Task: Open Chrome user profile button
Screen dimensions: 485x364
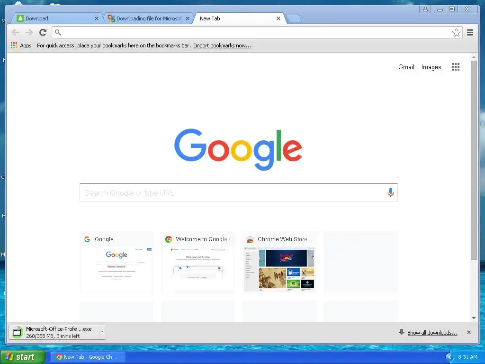Action: (425, 9)
